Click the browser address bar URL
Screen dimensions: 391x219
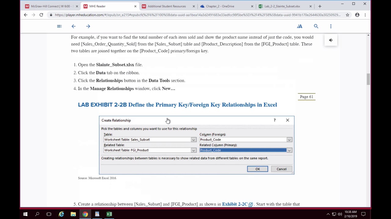tap(198, 15)
